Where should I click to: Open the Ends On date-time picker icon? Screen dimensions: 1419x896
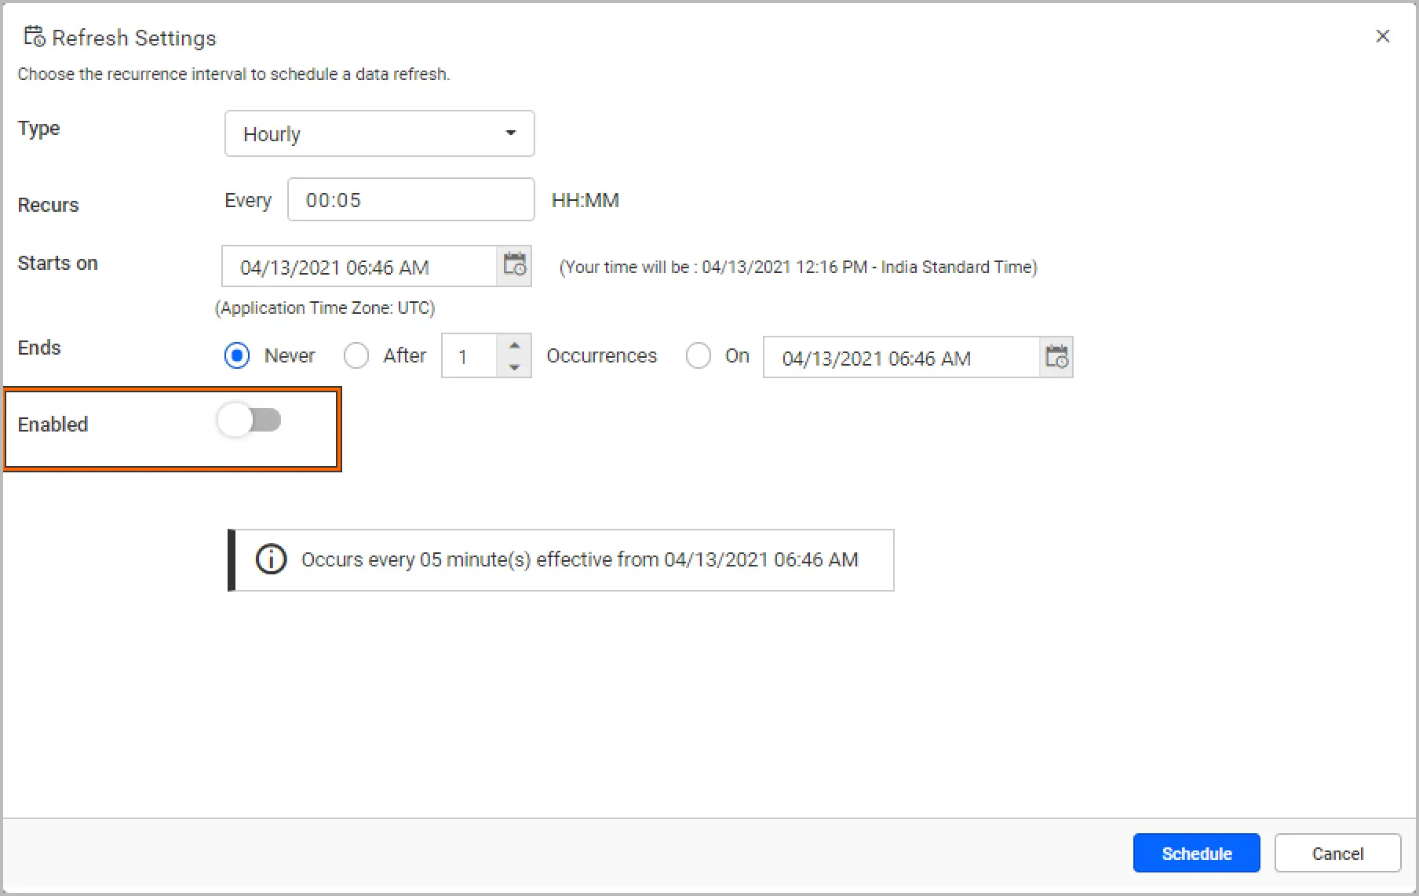click(x=1056, y=357)
